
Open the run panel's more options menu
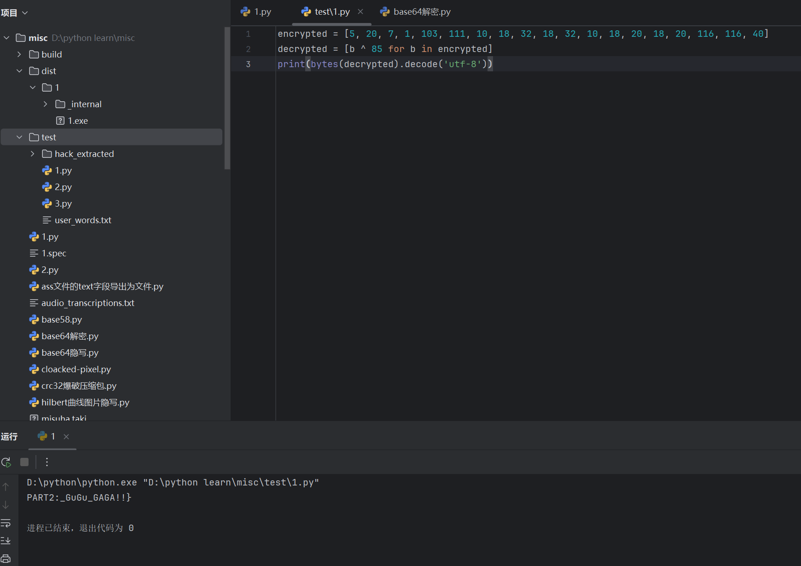(46, 462)
